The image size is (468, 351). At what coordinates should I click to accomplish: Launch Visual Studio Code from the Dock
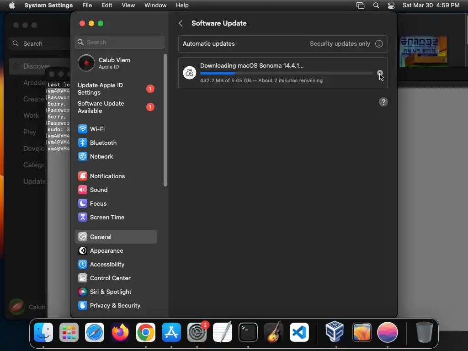pyautogui.click(x=299, y=332)
